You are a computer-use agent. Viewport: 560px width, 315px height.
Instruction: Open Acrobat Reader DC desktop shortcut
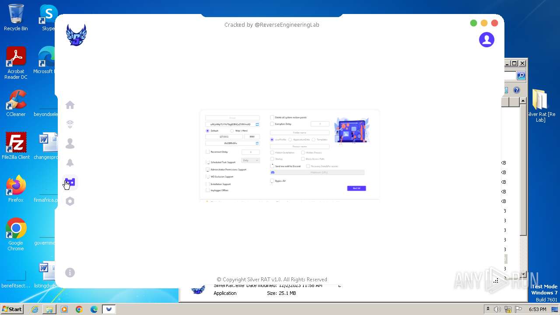point(16,63)
